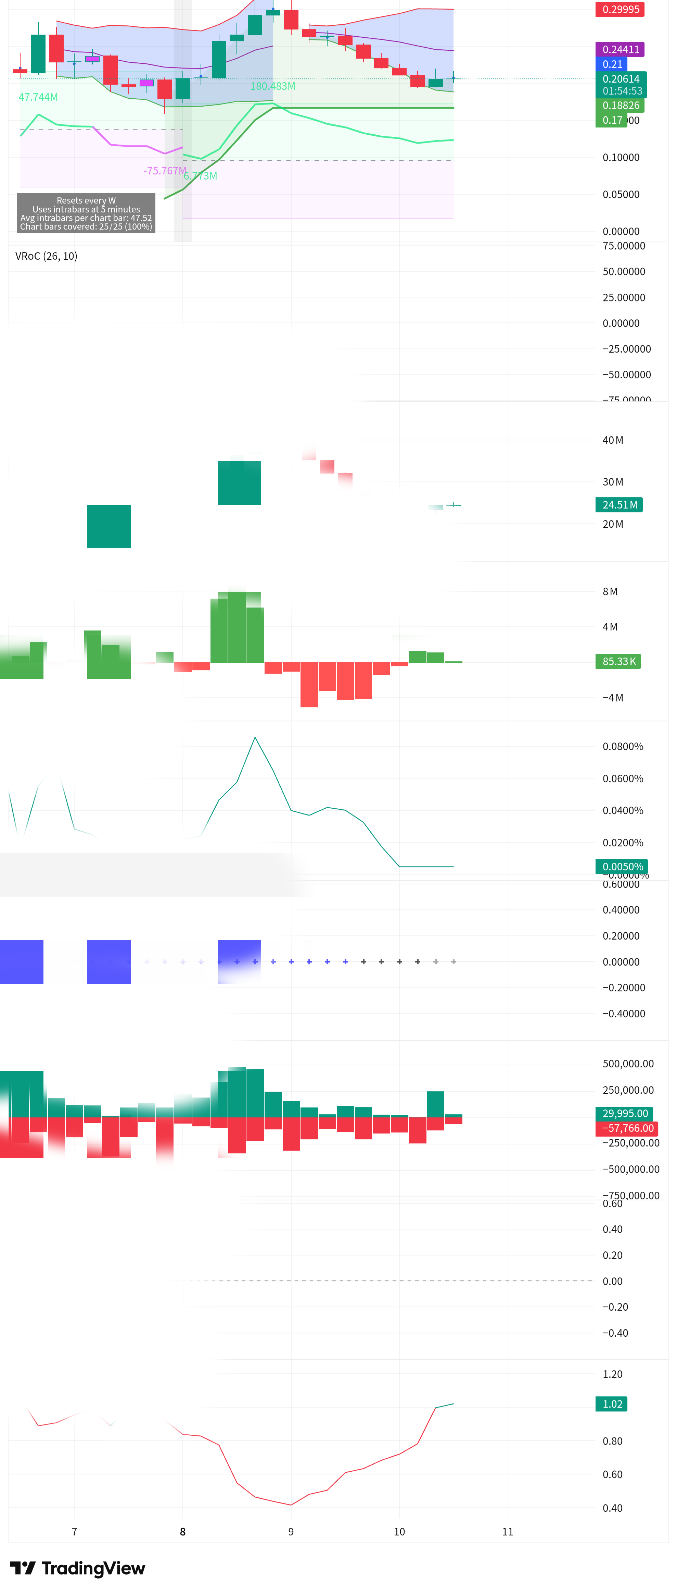The width and height of the screenshot is (677, 1594).
Task: Click the date 11 on the time axis
Action: pyautogui.click(x=508, y=1532)
